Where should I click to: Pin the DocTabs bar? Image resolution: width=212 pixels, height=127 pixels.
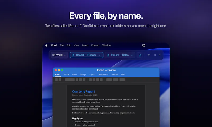tap(149, 55)
